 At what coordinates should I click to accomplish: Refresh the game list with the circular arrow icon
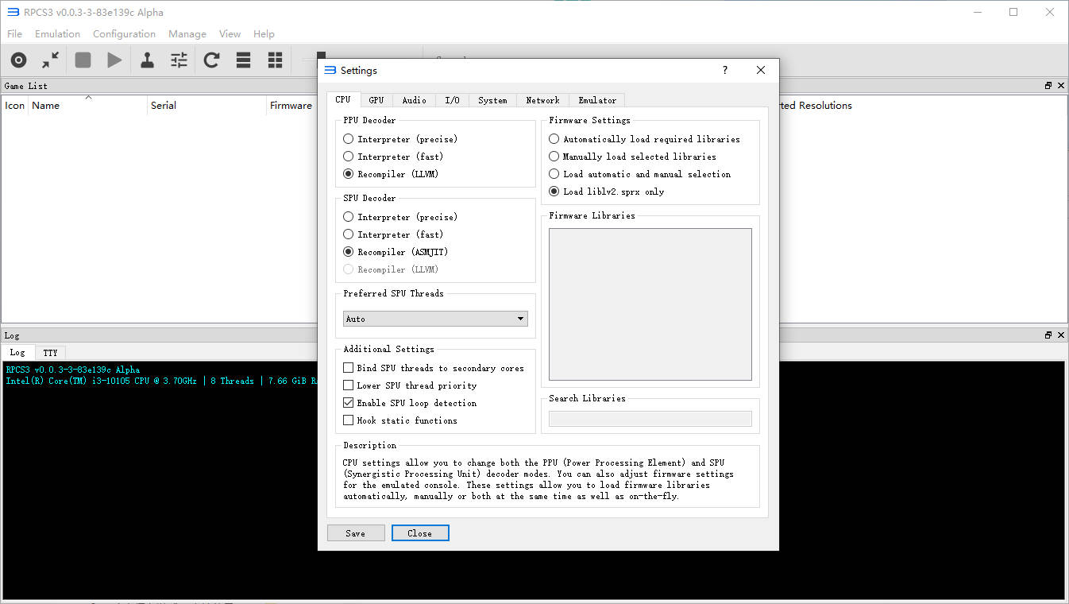click(211, 60)
